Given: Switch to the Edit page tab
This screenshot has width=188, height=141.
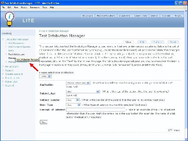Looking at the screenshot, I should click(x=142, y=42).
